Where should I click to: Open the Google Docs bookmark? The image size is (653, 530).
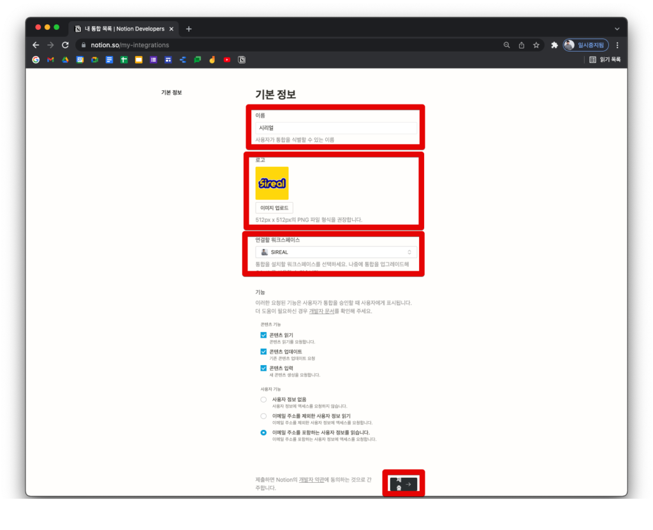click(109, 60)
